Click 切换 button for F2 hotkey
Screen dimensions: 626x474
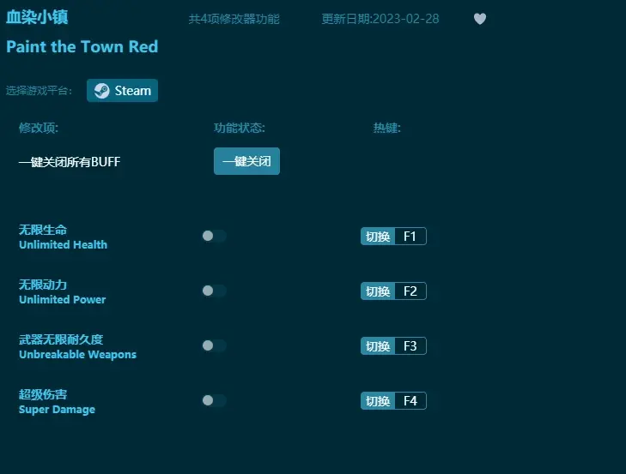coord(378,291)
